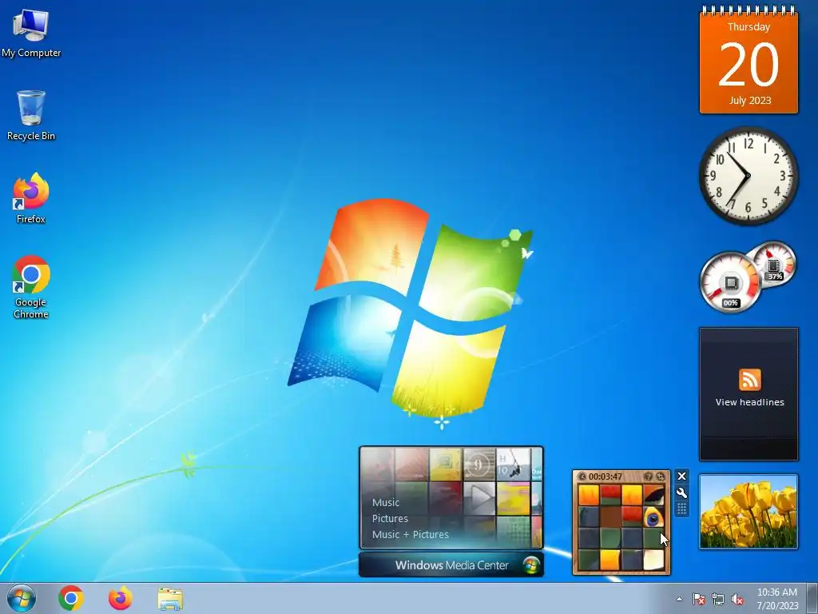Show the puzzle solution question mark icon
The image size is (818, 614).
point(649,476)
